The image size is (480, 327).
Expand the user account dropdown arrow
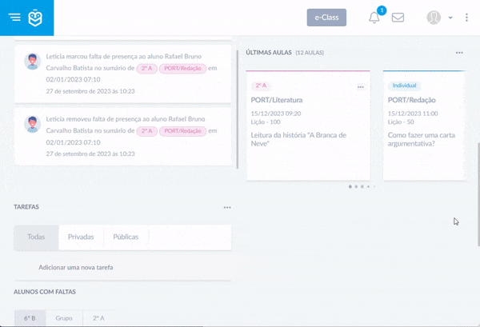tap(450, 18)
